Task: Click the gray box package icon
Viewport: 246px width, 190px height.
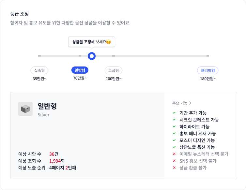Action: pos(25,109)
